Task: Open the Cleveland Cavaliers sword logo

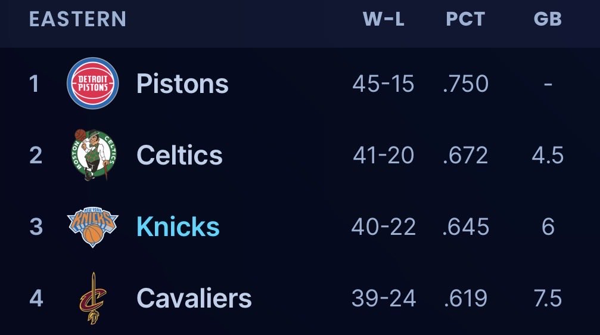Action: tap(93, 299)
